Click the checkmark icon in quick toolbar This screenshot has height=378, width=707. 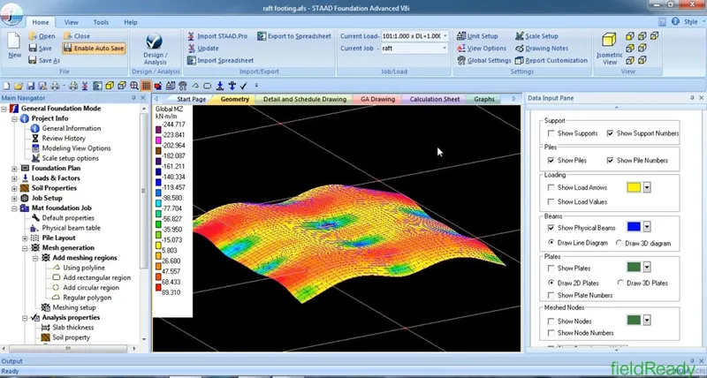pyautogui.click(x=244, y=86)
